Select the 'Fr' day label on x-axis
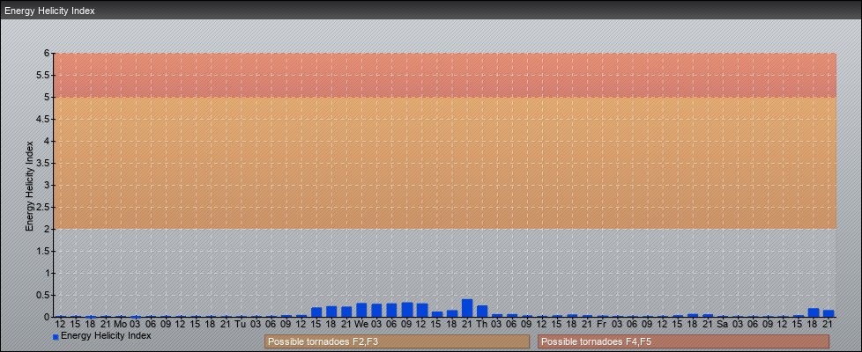This screenshot has height=352, width=862. pos(602,324)
